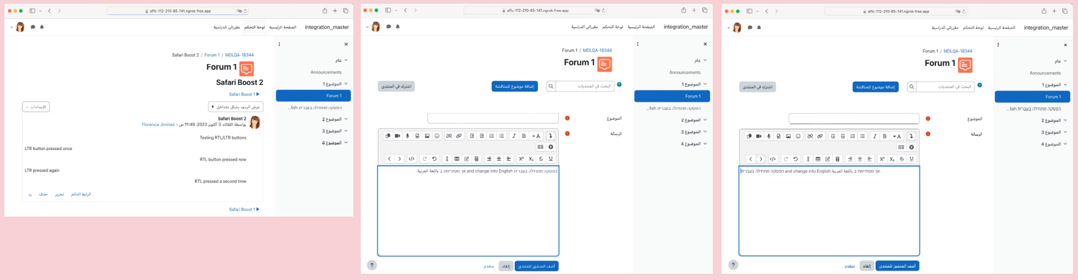
Task: Click the HTML source code icon in the right window
Action: (773, 159)
